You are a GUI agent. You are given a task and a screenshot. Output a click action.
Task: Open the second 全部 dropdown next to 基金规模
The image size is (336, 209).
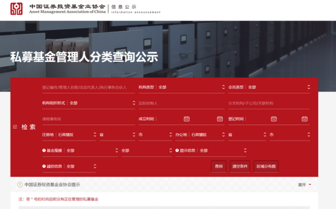(x=147, y=151)
